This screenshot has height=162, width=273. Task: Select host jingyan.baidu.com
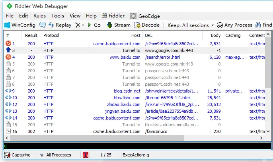click(123, 111)
